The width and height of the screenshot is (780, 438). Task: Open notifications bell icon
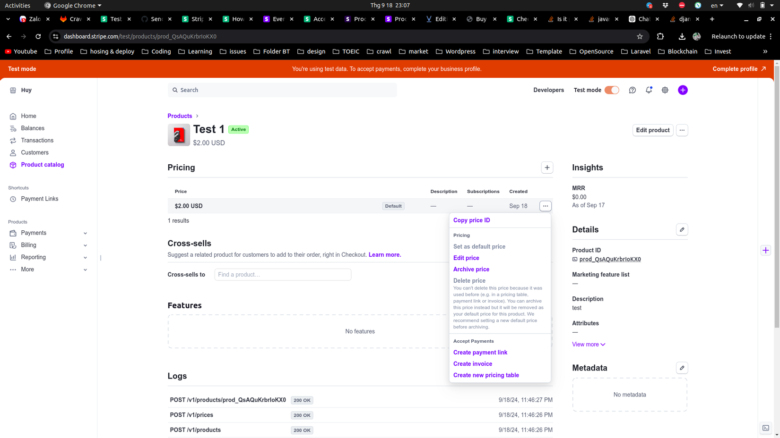(x=649, y=90)
